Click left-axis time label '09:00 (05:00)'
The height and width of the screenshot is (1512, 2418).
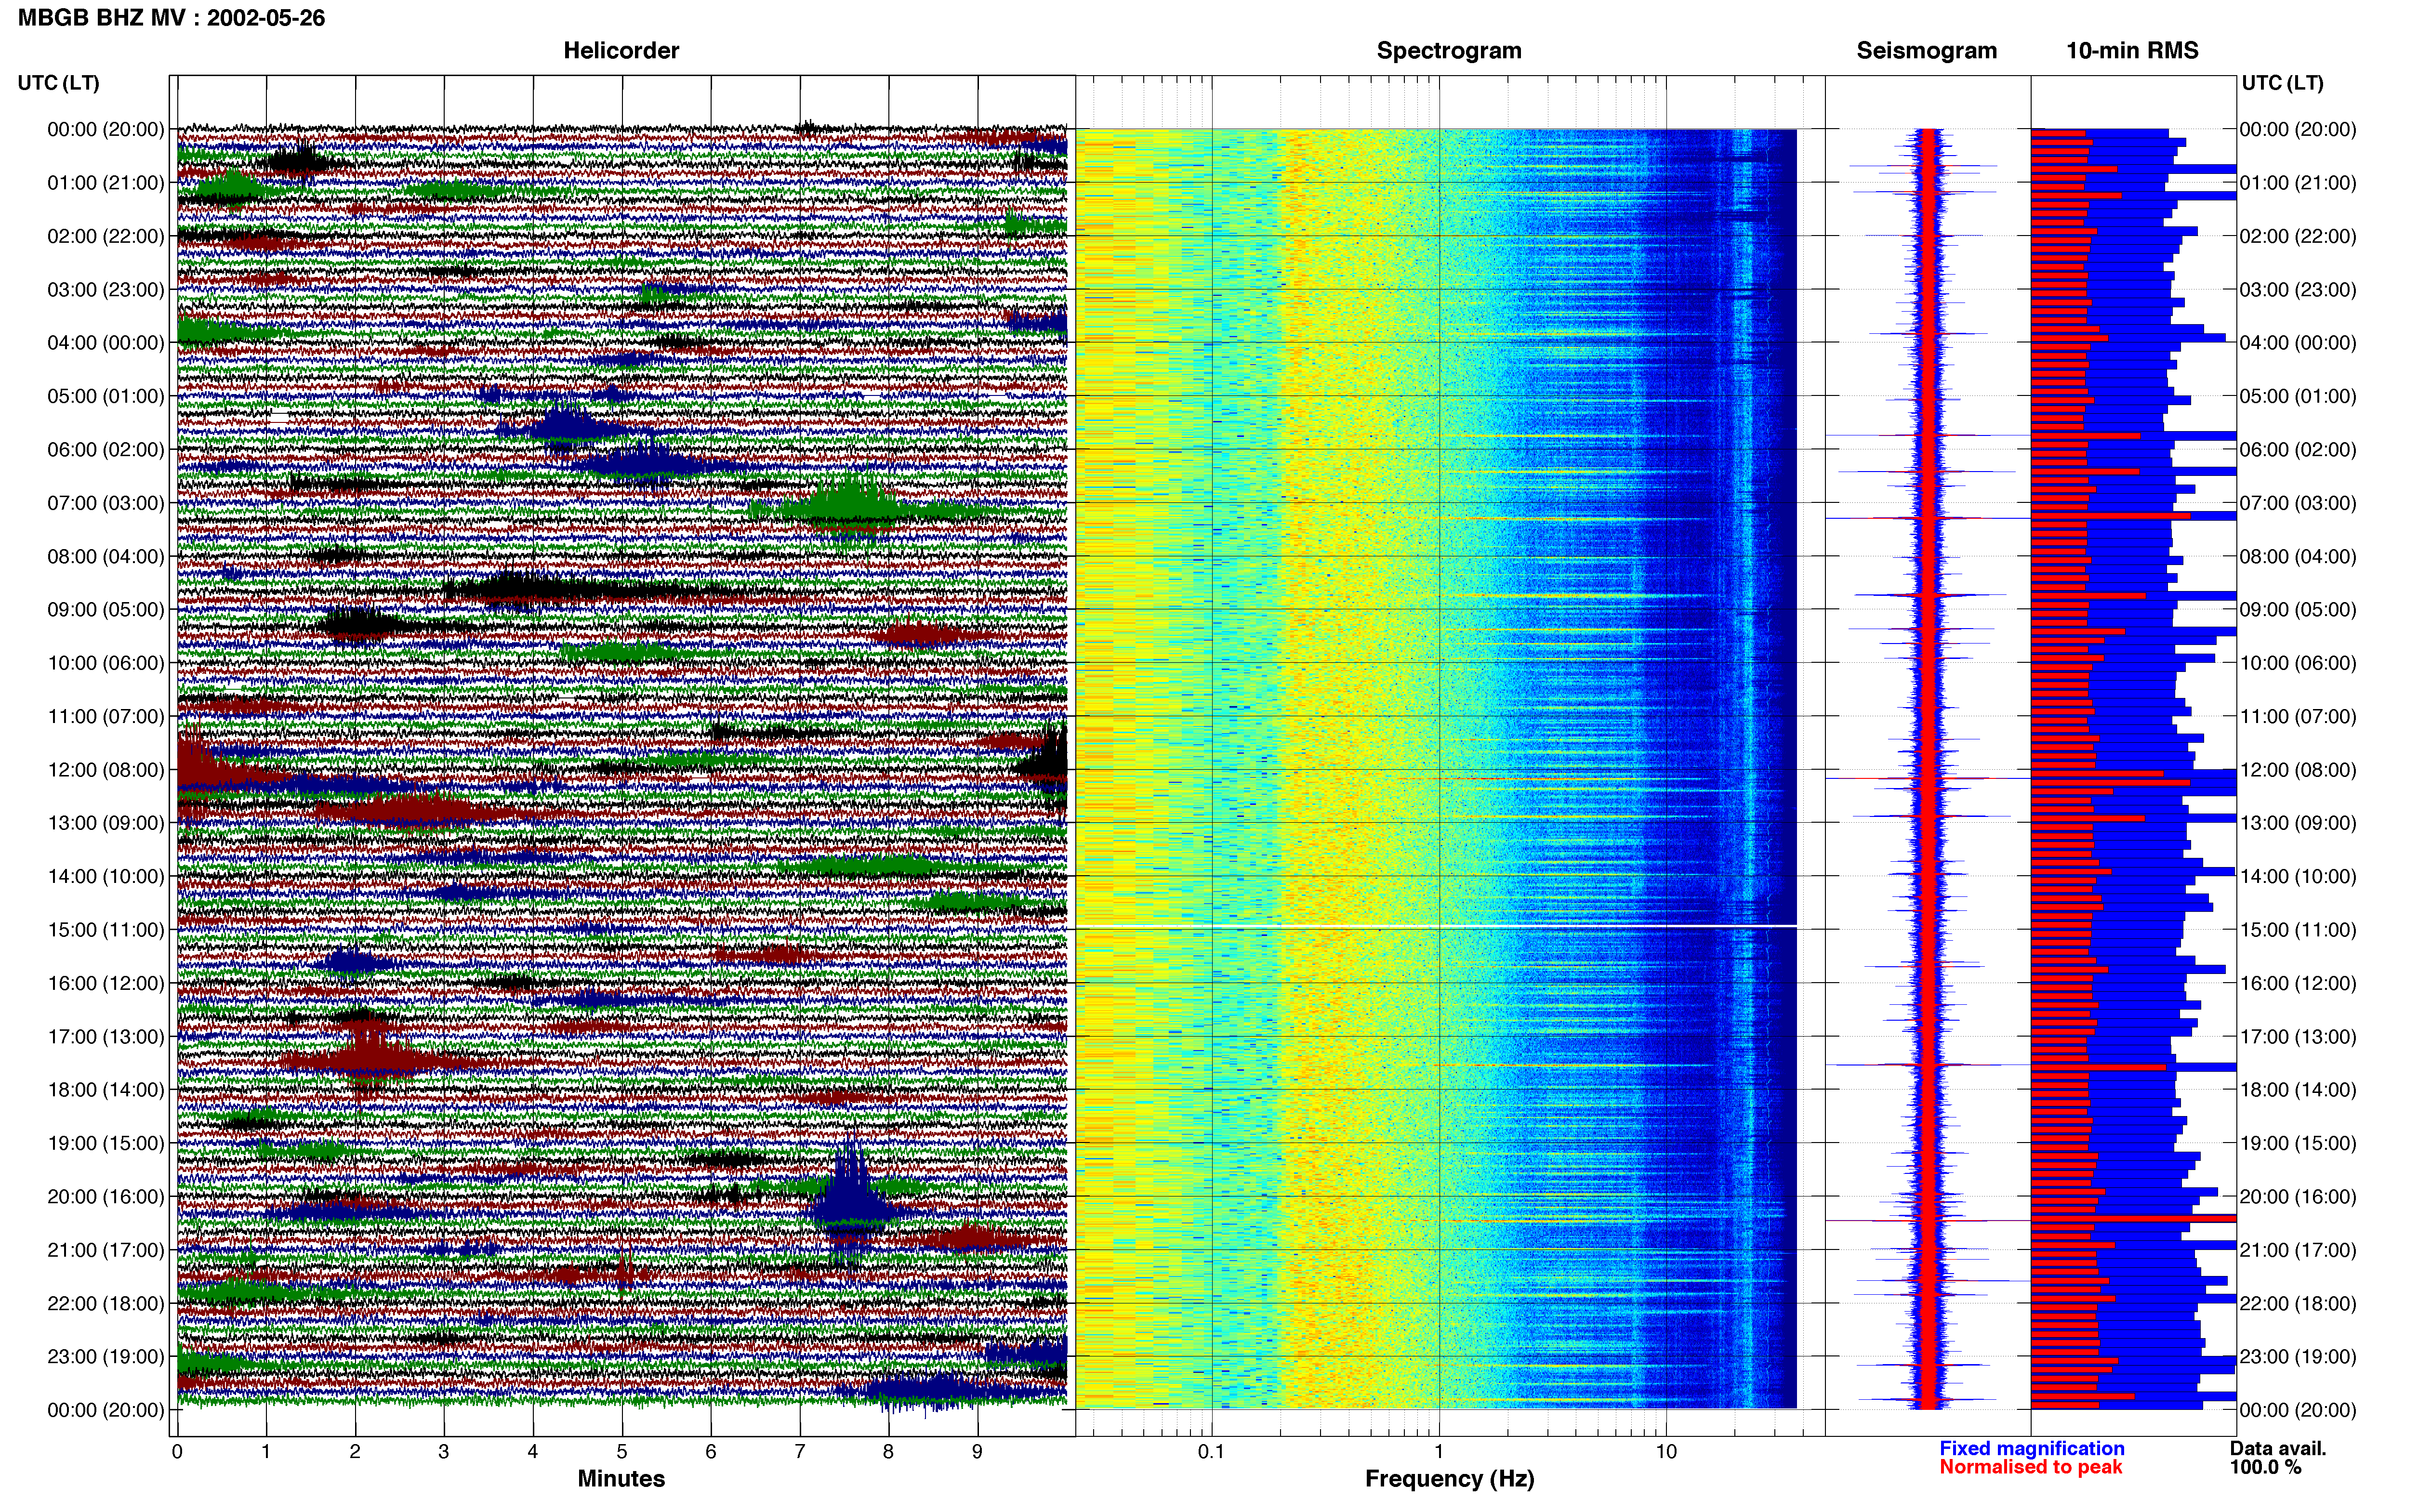(x=106, y=610)
